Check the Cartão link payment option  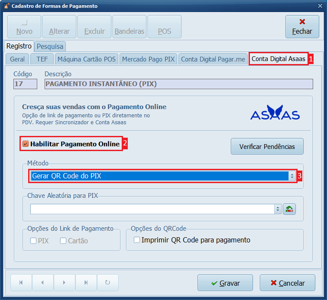pos(63,241)
